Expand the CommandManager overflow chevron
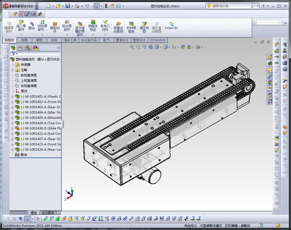This screenshot has width=291, height=230. 285,23
